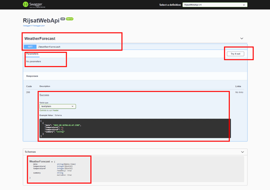
Task: Switch to the Schema tab
Action: click(x=58, y=115)
